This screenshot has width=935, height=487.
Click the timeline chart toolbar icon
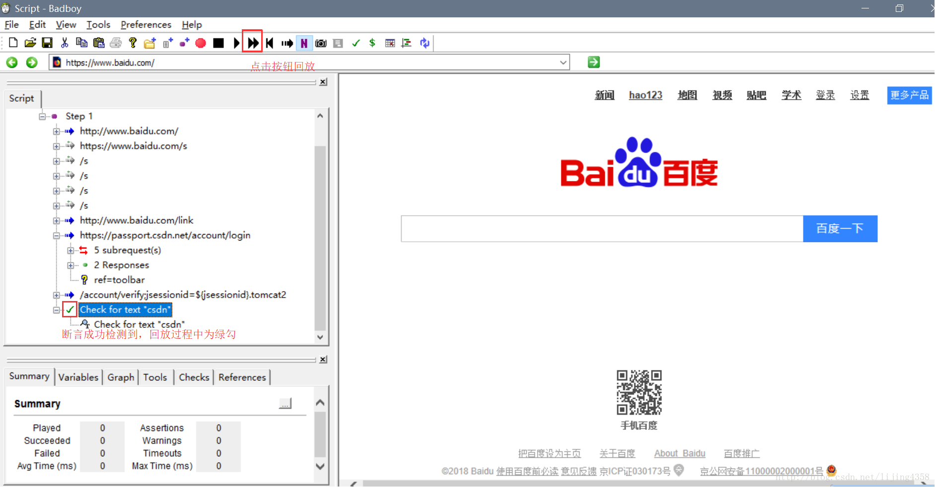click(x=407, y=43)
